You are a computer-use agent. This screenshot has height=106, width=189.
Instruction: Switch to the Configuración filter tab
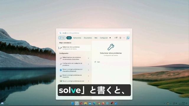coord(104,38)
